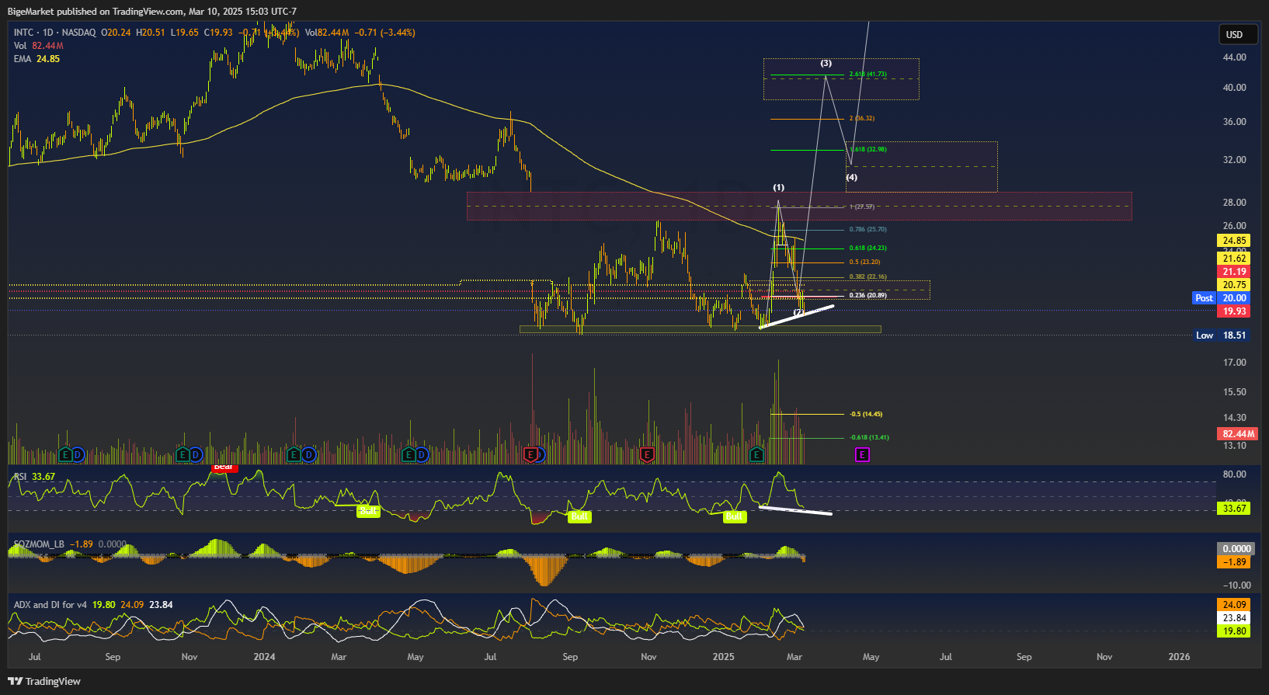
Task: Click the blue dividend D marker near August 2023
Action: 78,454
